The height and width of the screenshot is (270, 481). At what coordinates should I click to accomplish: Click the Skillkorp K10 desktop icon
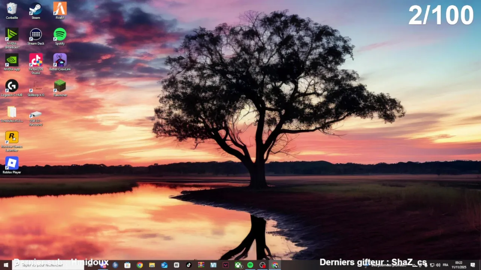36,88
